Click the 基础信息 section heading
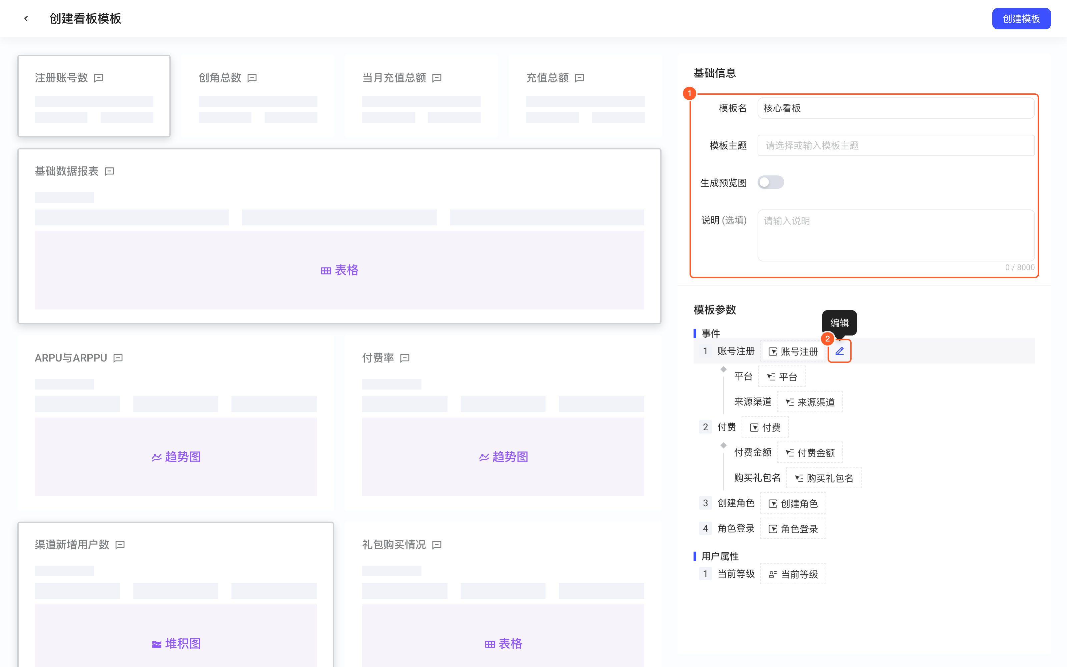Image resolution: width=1067 pixels, height=667 pixels. (715, 73)
